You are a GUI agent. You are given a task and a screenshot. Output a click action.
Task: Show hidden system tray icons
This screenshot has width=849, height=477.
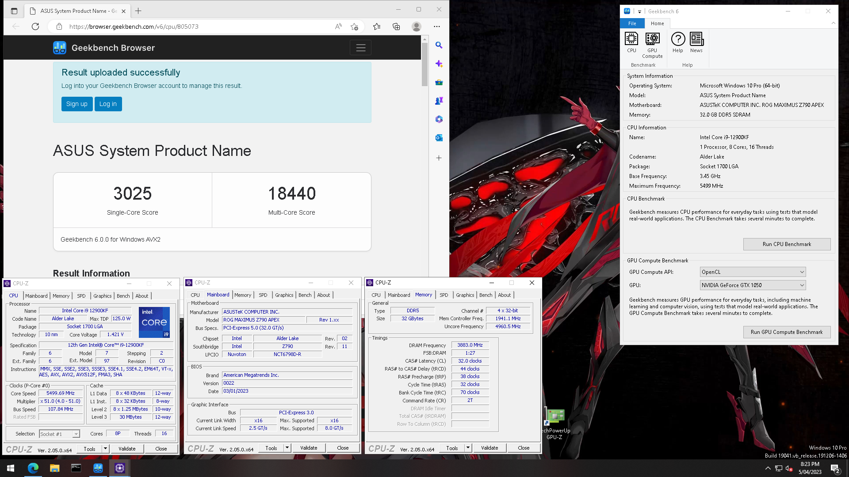(x=768, y=468)
